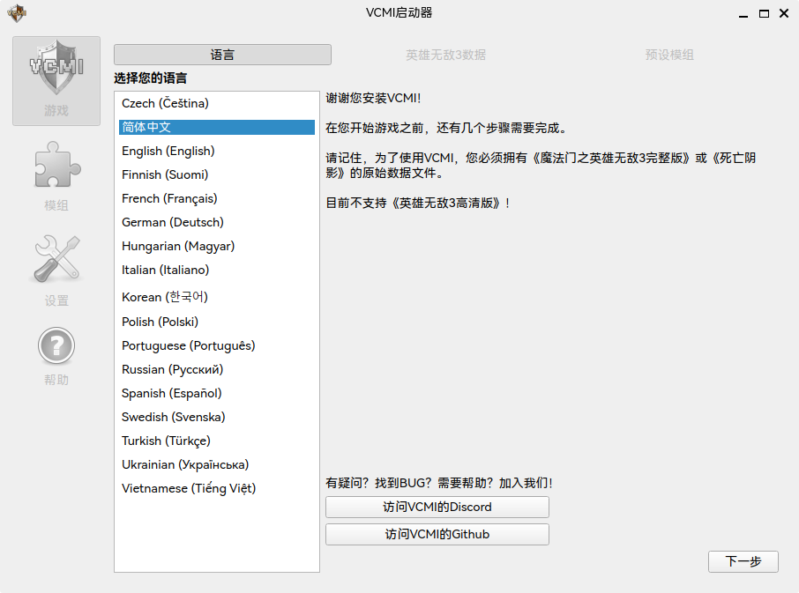The height and width of the screenshot is (593, 799).
Task: Click the 访问VCMI的Github button
Action: 437,535
